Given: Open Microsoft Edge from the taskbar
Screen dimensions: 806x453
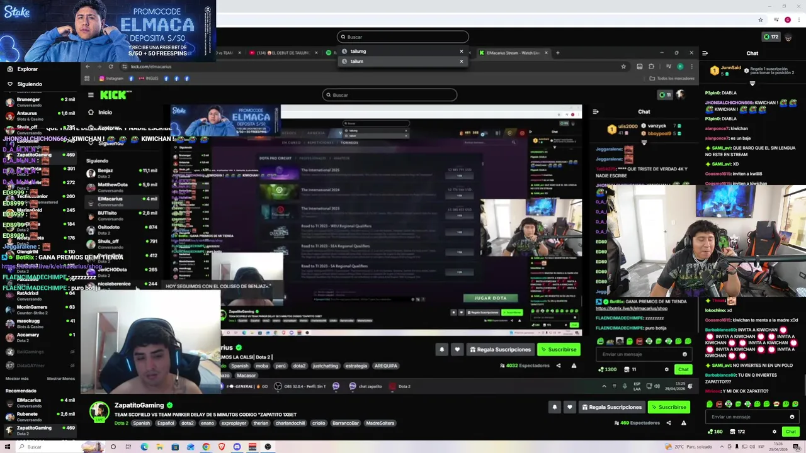Looking at the screenshot, I should click(144, 447).
